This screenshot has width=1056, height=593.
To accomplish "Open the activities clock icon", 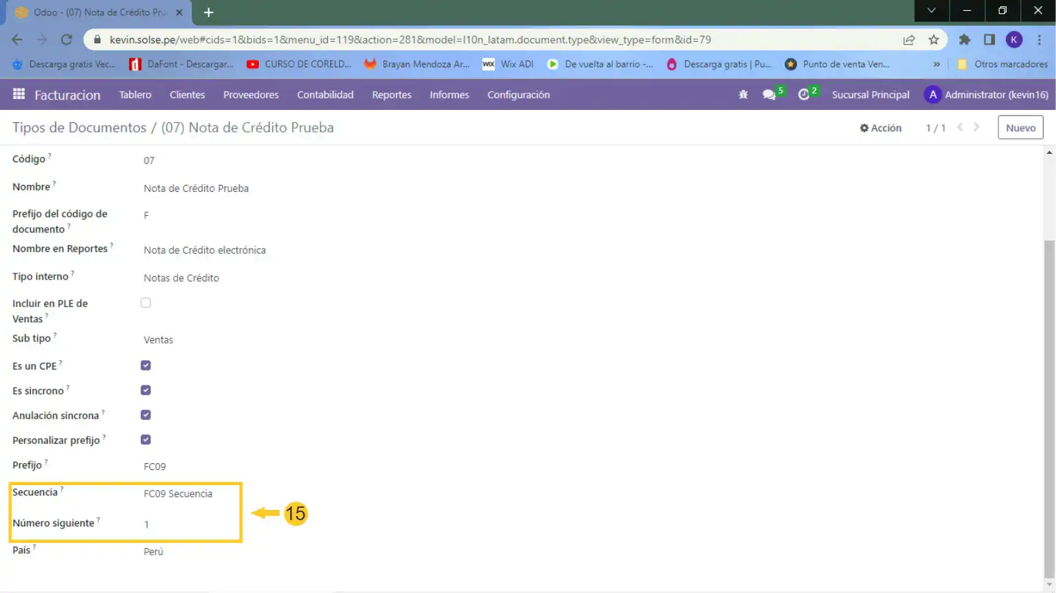I will pos(804,95).
